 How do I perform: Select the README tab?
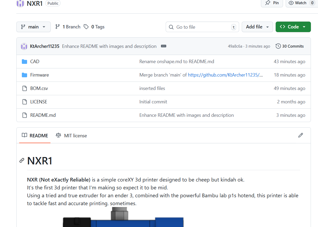click(35, 136)
